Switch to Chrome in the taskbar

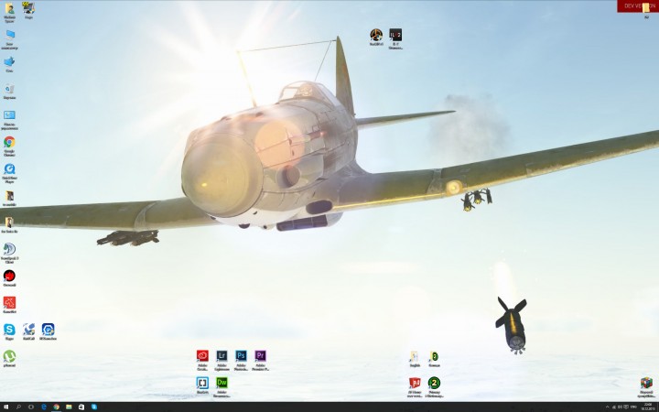(x=57, y=407)
